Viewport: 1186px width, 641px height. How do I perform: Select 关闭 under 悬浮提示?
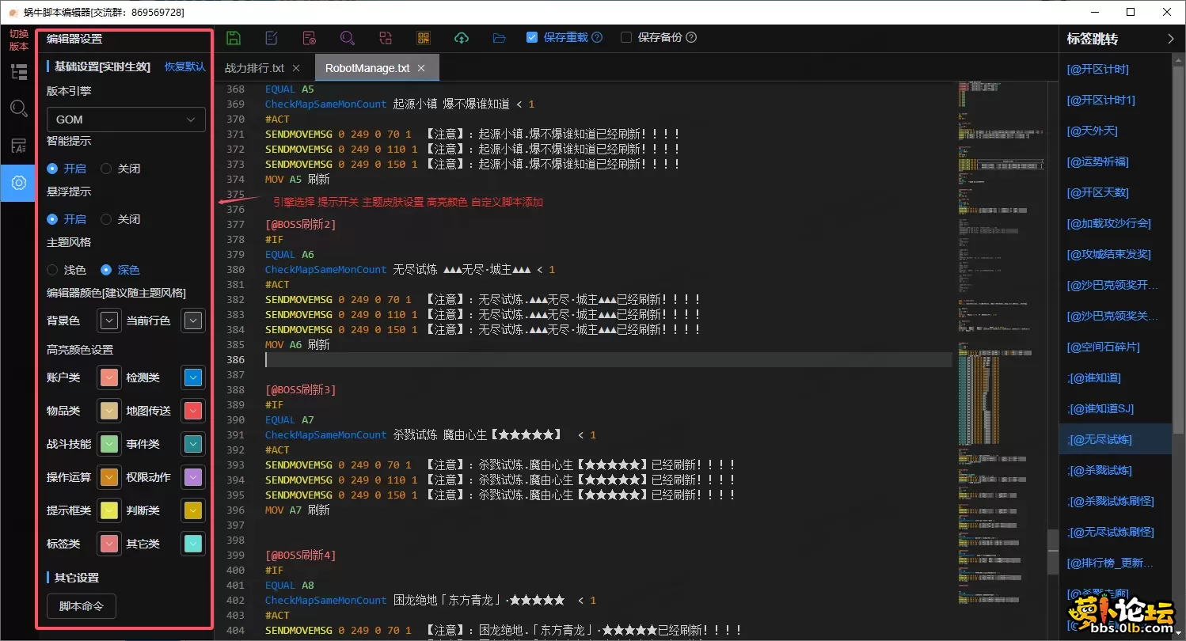click(120, 219)
